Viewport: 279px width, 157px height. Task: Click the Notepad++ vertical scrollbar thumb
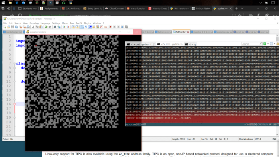click(277, 39)
